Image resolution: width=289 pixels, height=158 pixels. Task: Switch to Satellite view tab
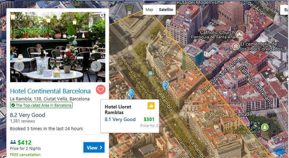tap(166, 10)
